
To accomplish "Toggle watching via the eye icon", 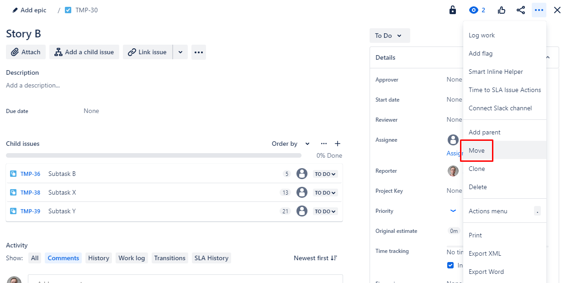I will click(x=473, y=10).
